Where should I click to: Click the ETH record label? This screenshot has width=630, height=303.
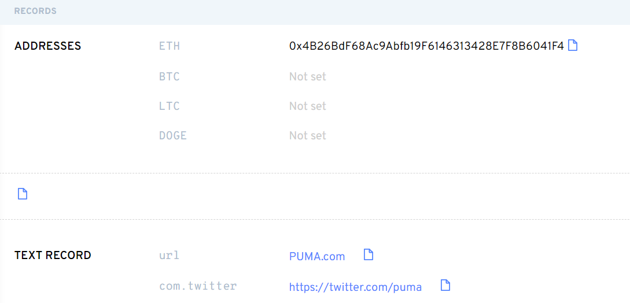170,46
